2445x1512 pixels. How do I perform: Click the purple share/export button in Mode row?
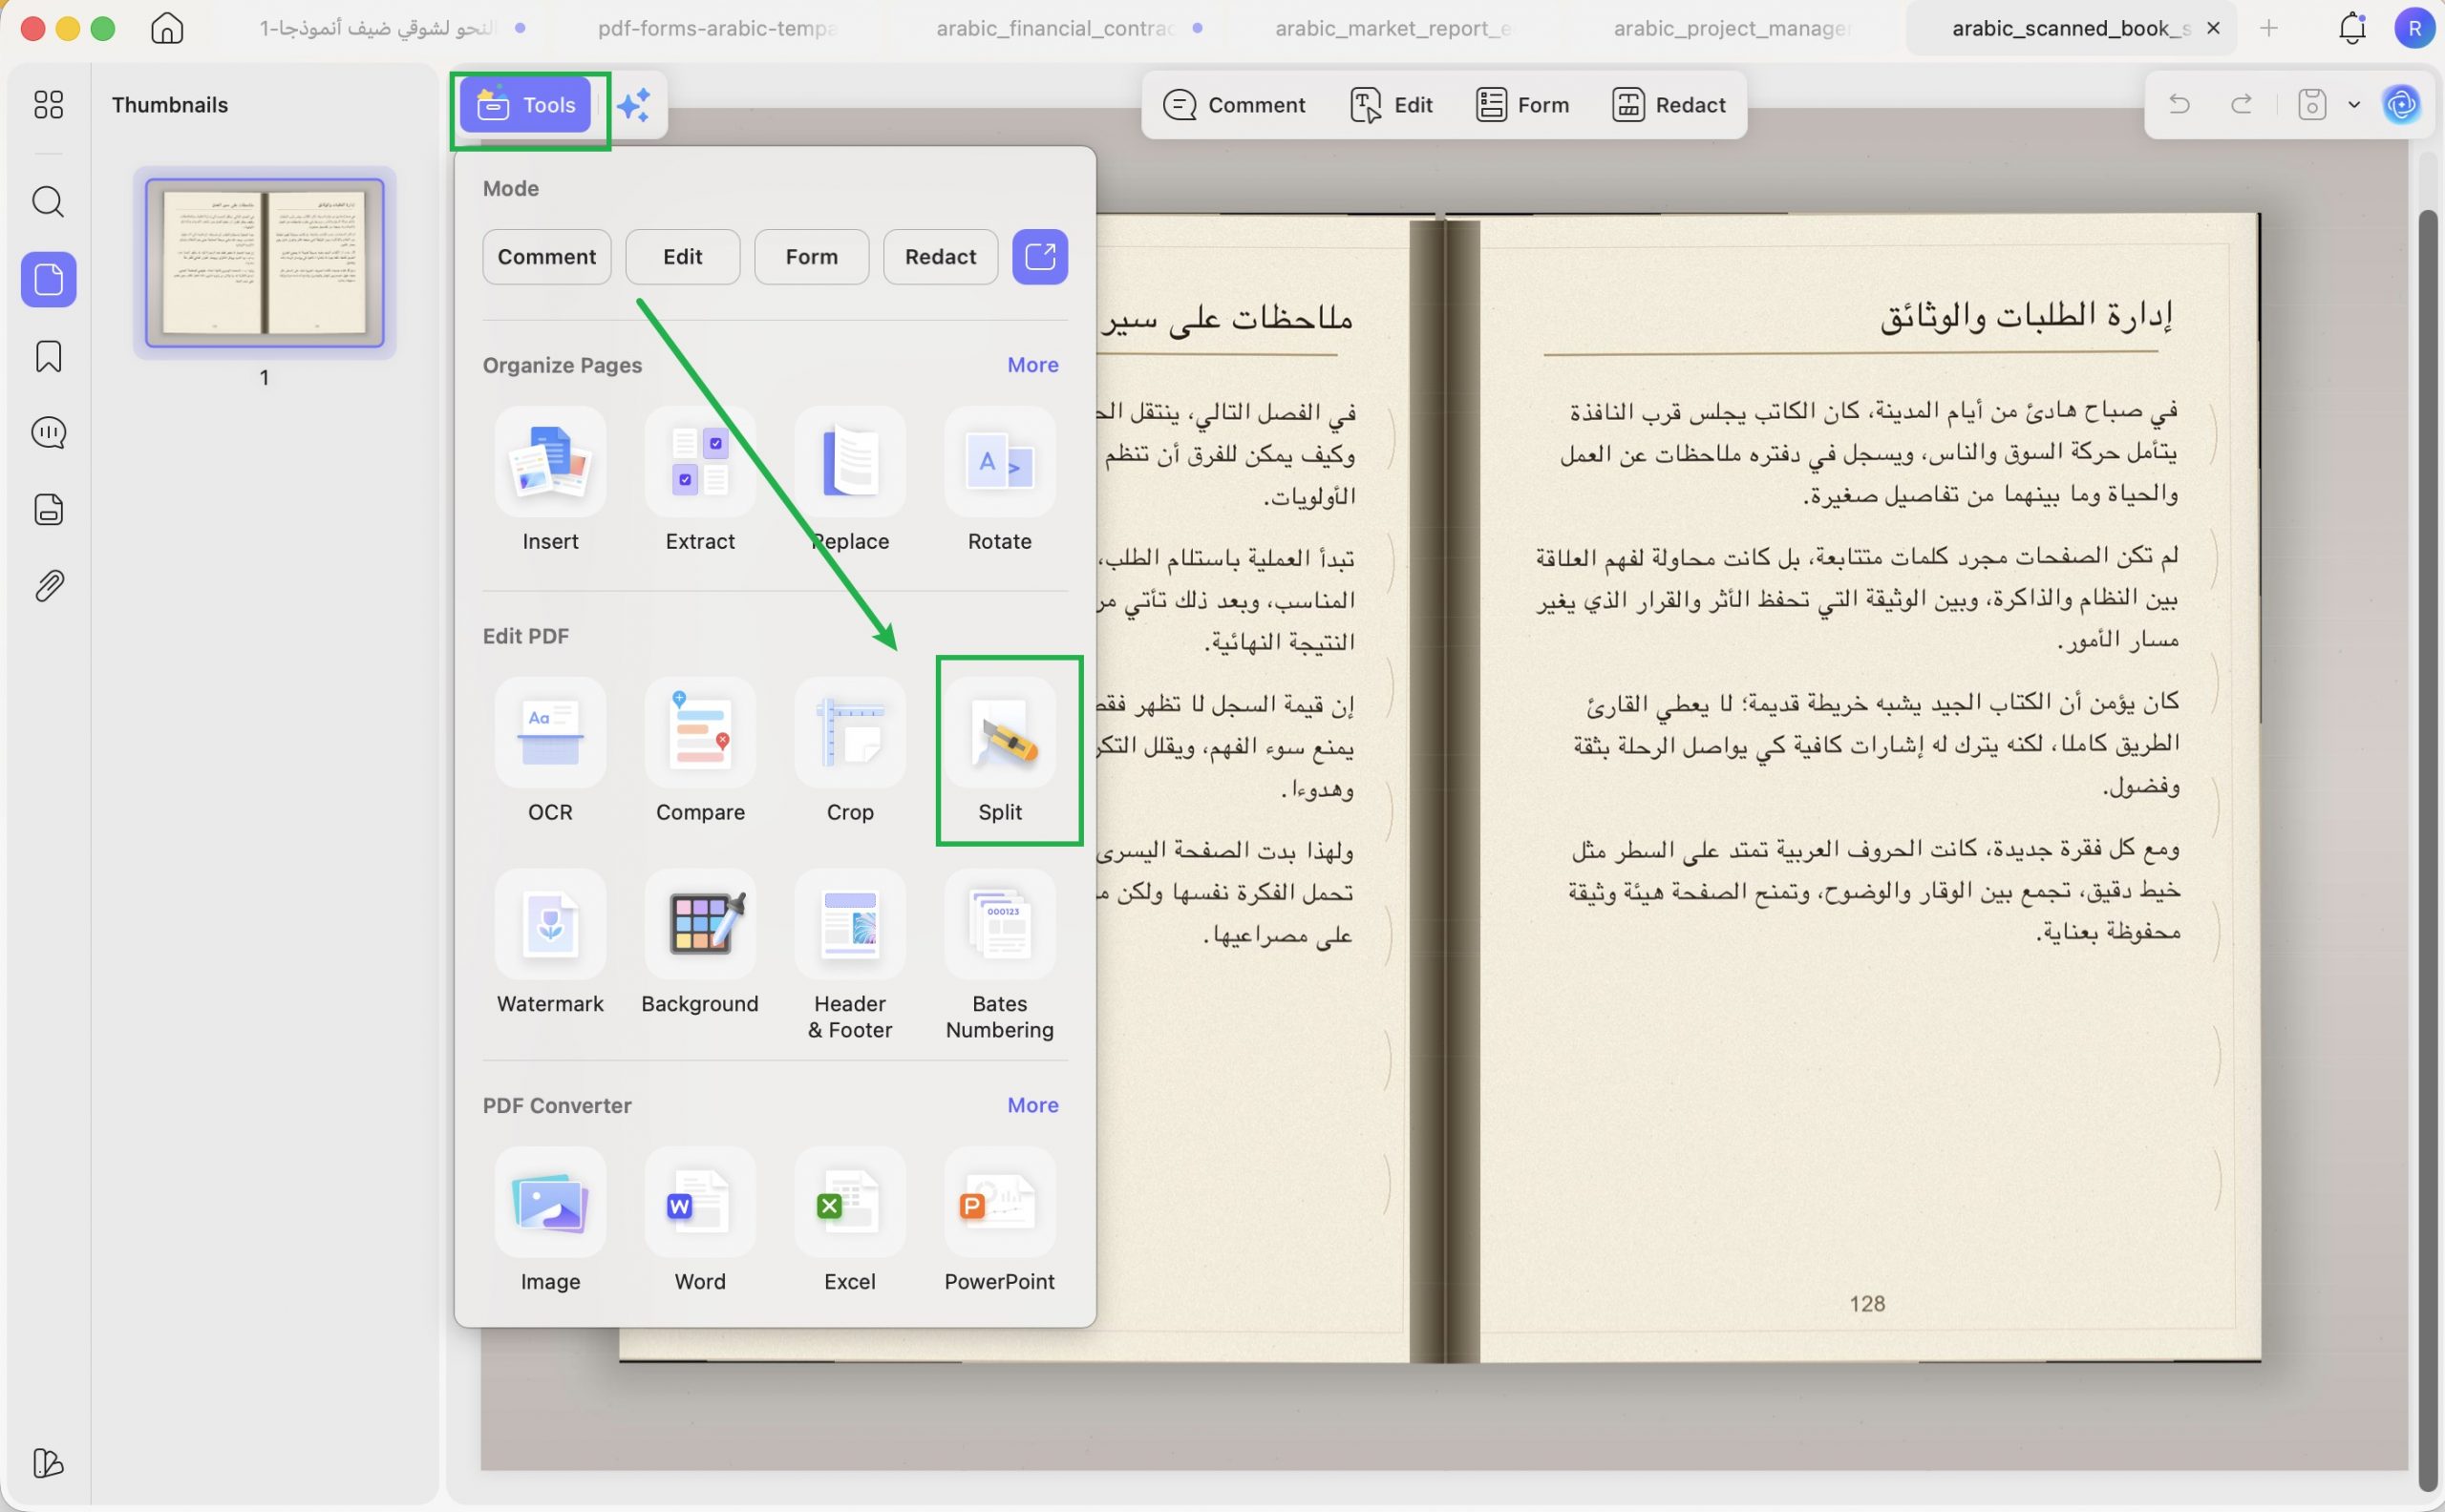(x=1040, y=257)
